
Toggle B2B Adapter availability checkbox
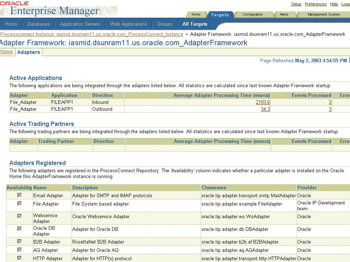pyautogui.click(x=20, y=241)
